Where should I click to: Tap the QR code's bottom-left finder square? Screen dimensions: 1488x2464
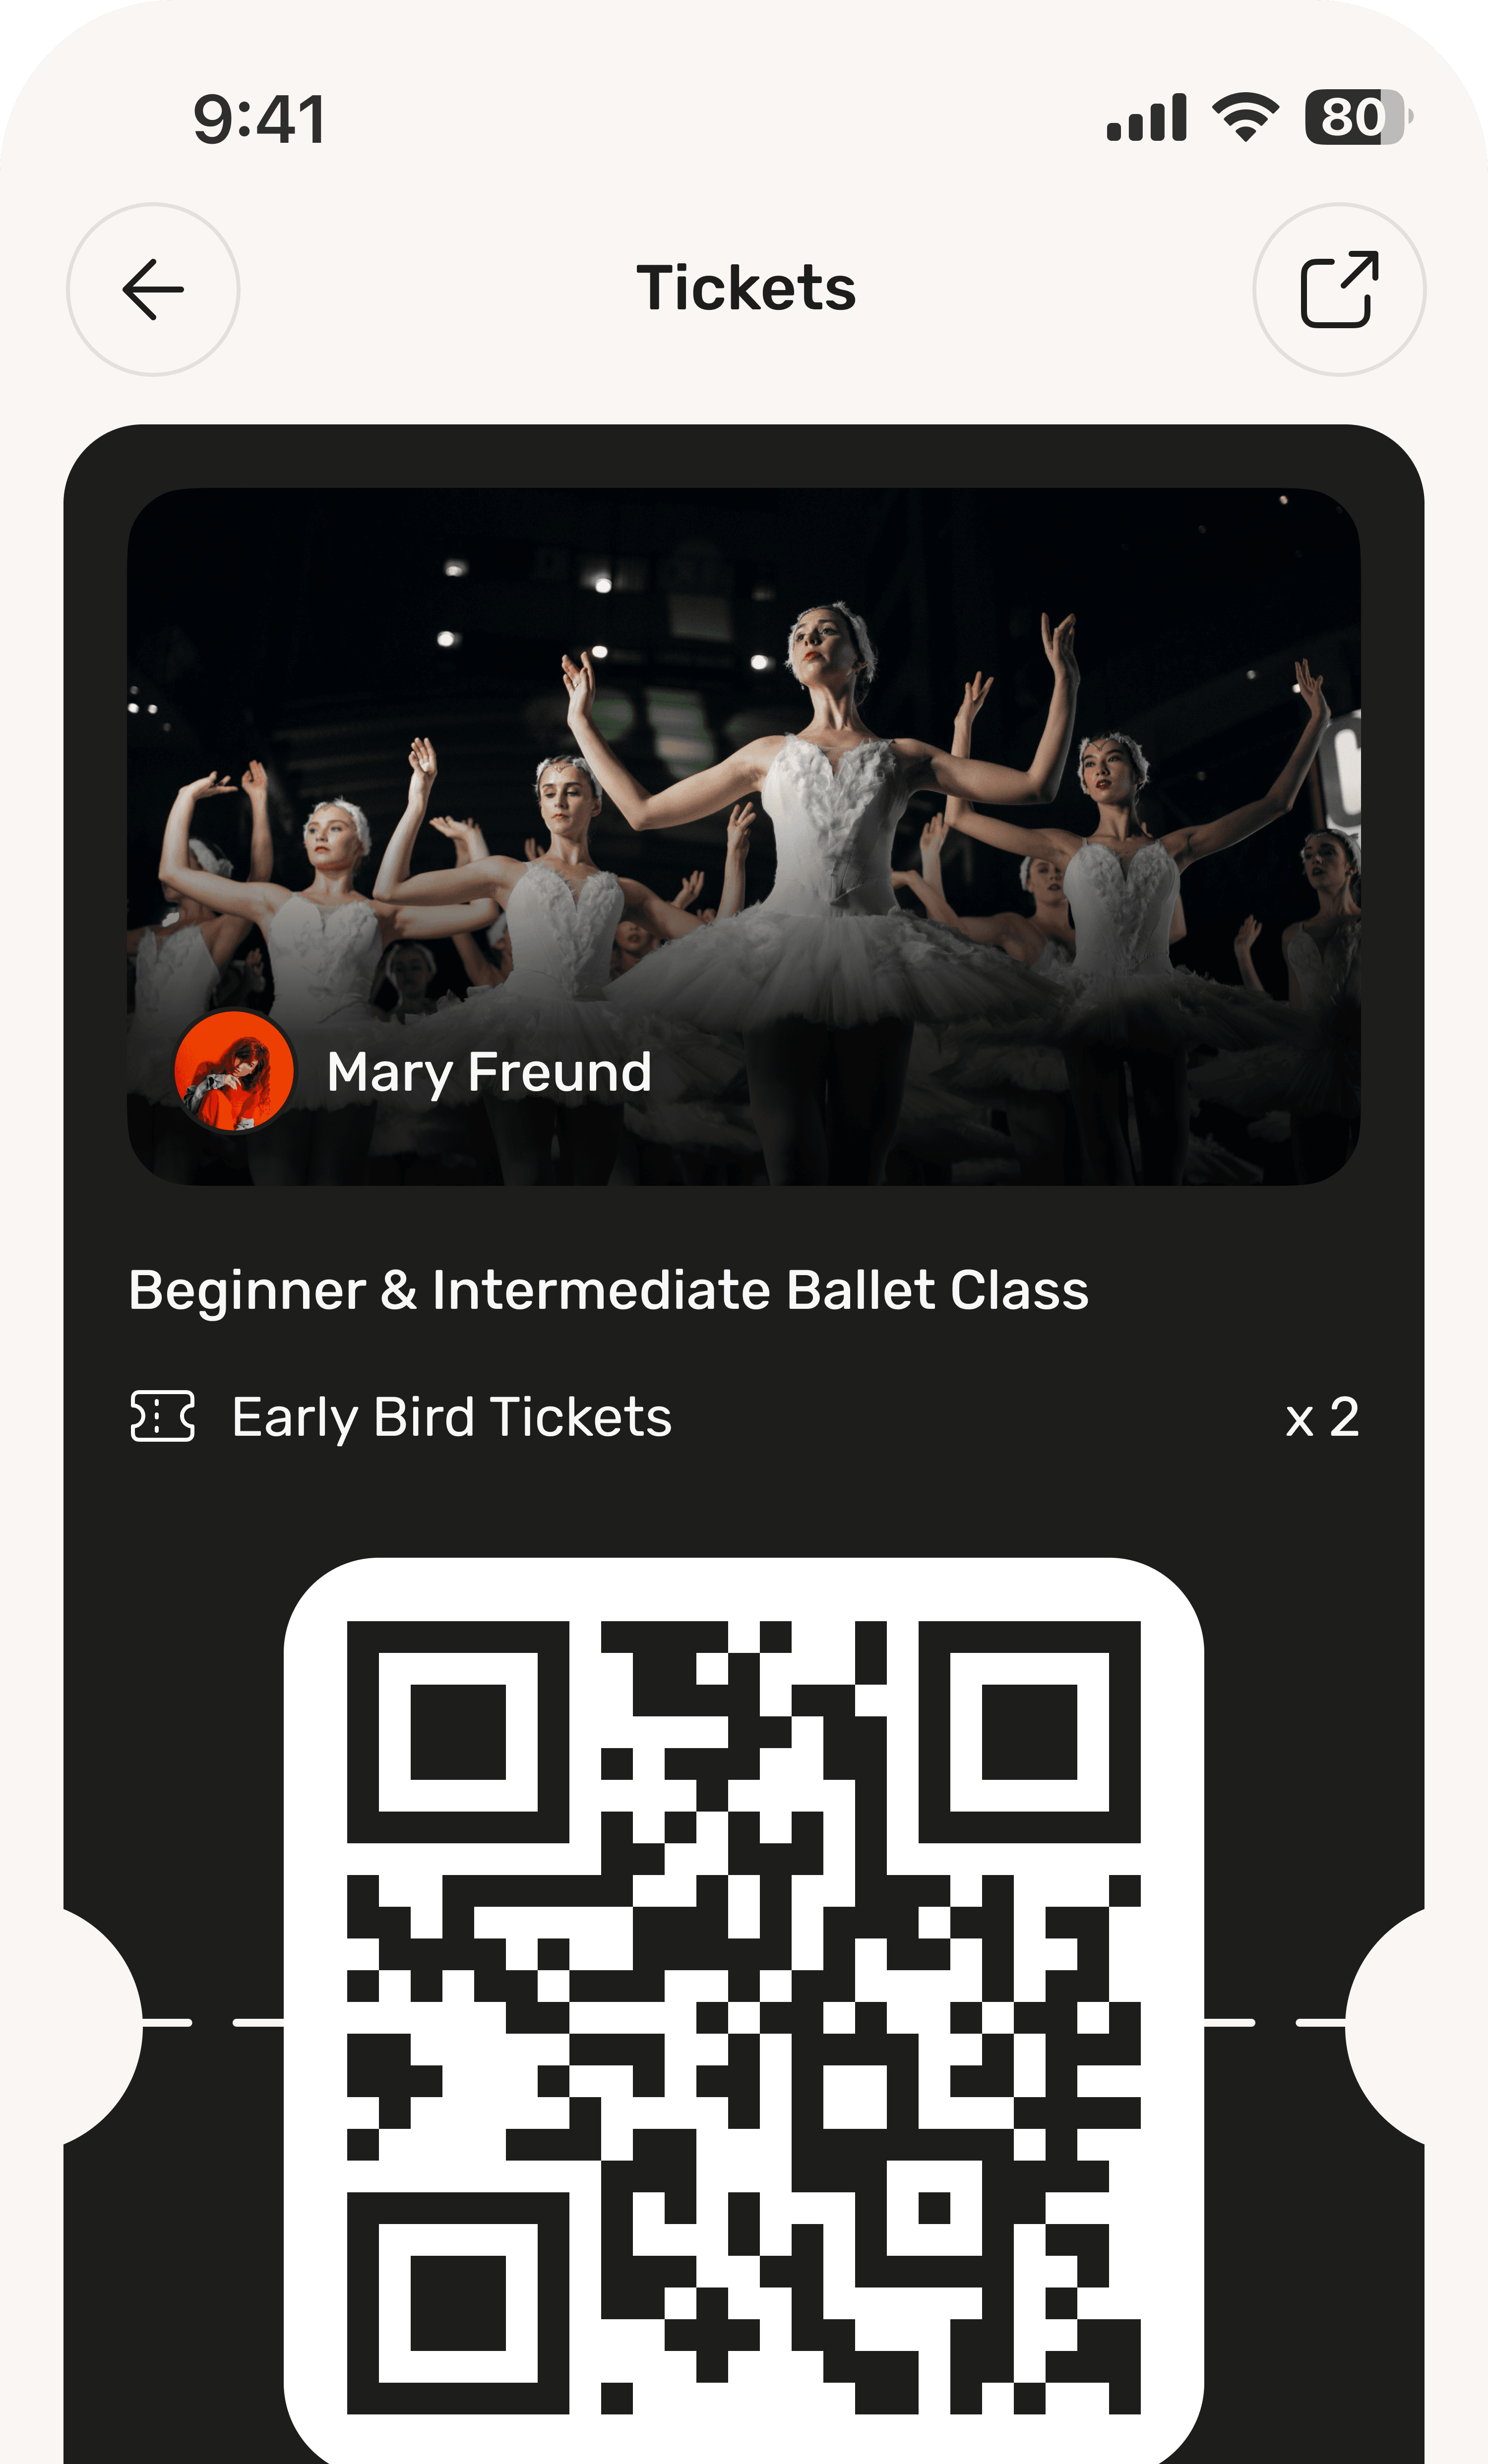[458, 2303]
